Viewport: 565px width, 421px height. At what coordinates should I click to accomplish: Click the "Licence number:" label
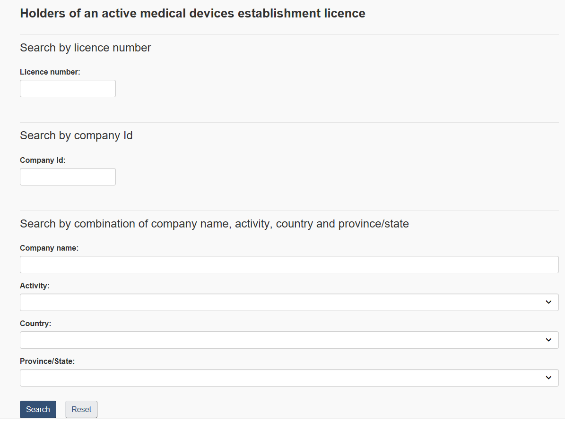tap(50, 72)
